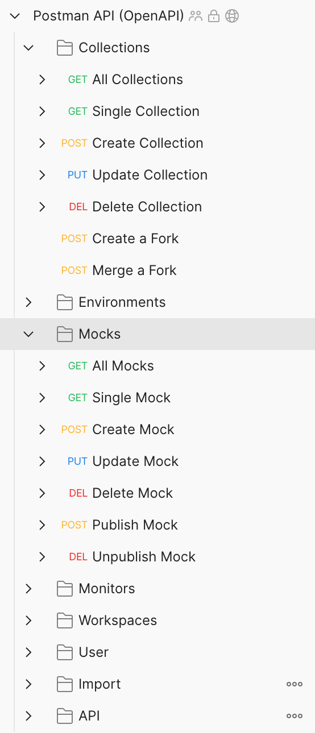Expand the All Collections request examples

click(x=42, y=80)
